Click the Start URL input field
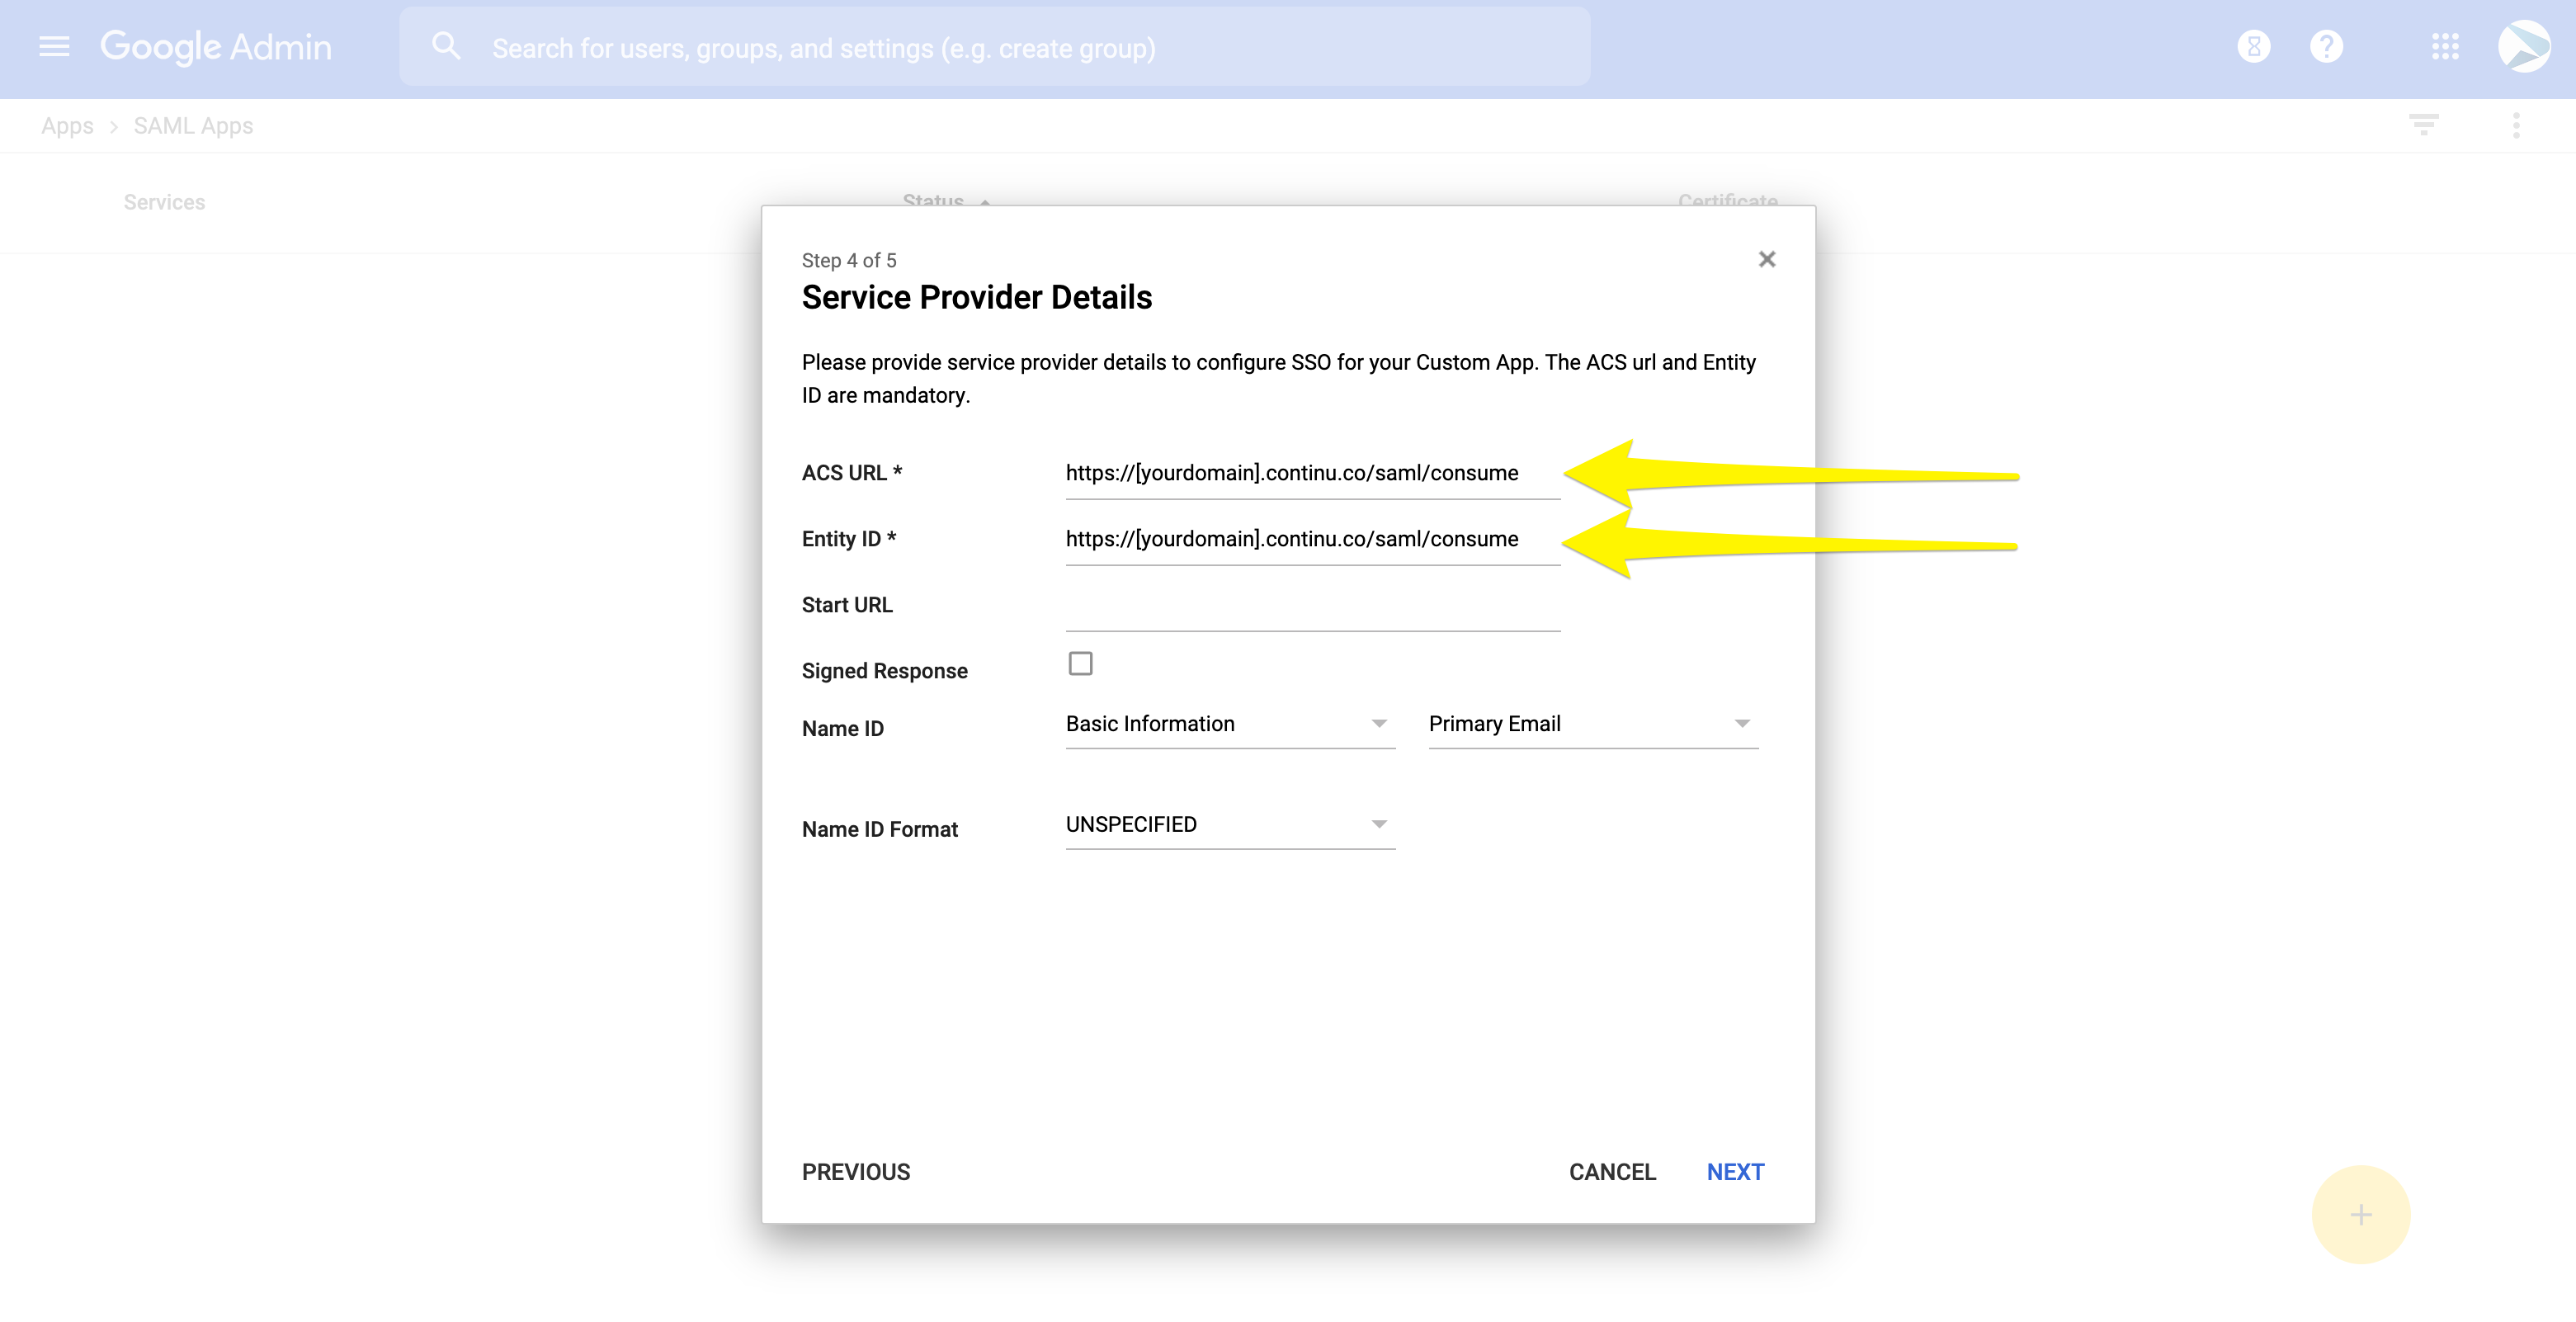This screenshot has width=2576, height=1322. (x=1312, y=606)
